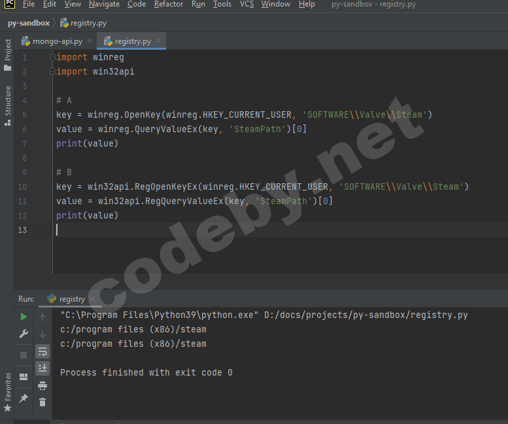Close the registry.py editor tab

click(x=158, y=41)
